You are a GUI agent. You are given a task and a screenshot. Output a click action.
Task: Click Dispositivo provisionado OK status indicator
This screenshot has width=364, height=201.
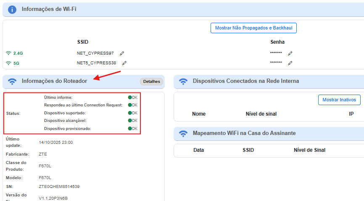tap(132, 128)
